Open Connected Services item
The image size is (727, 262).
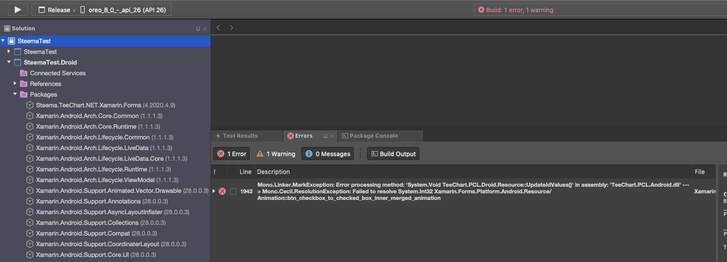click(x=58, y=73)
